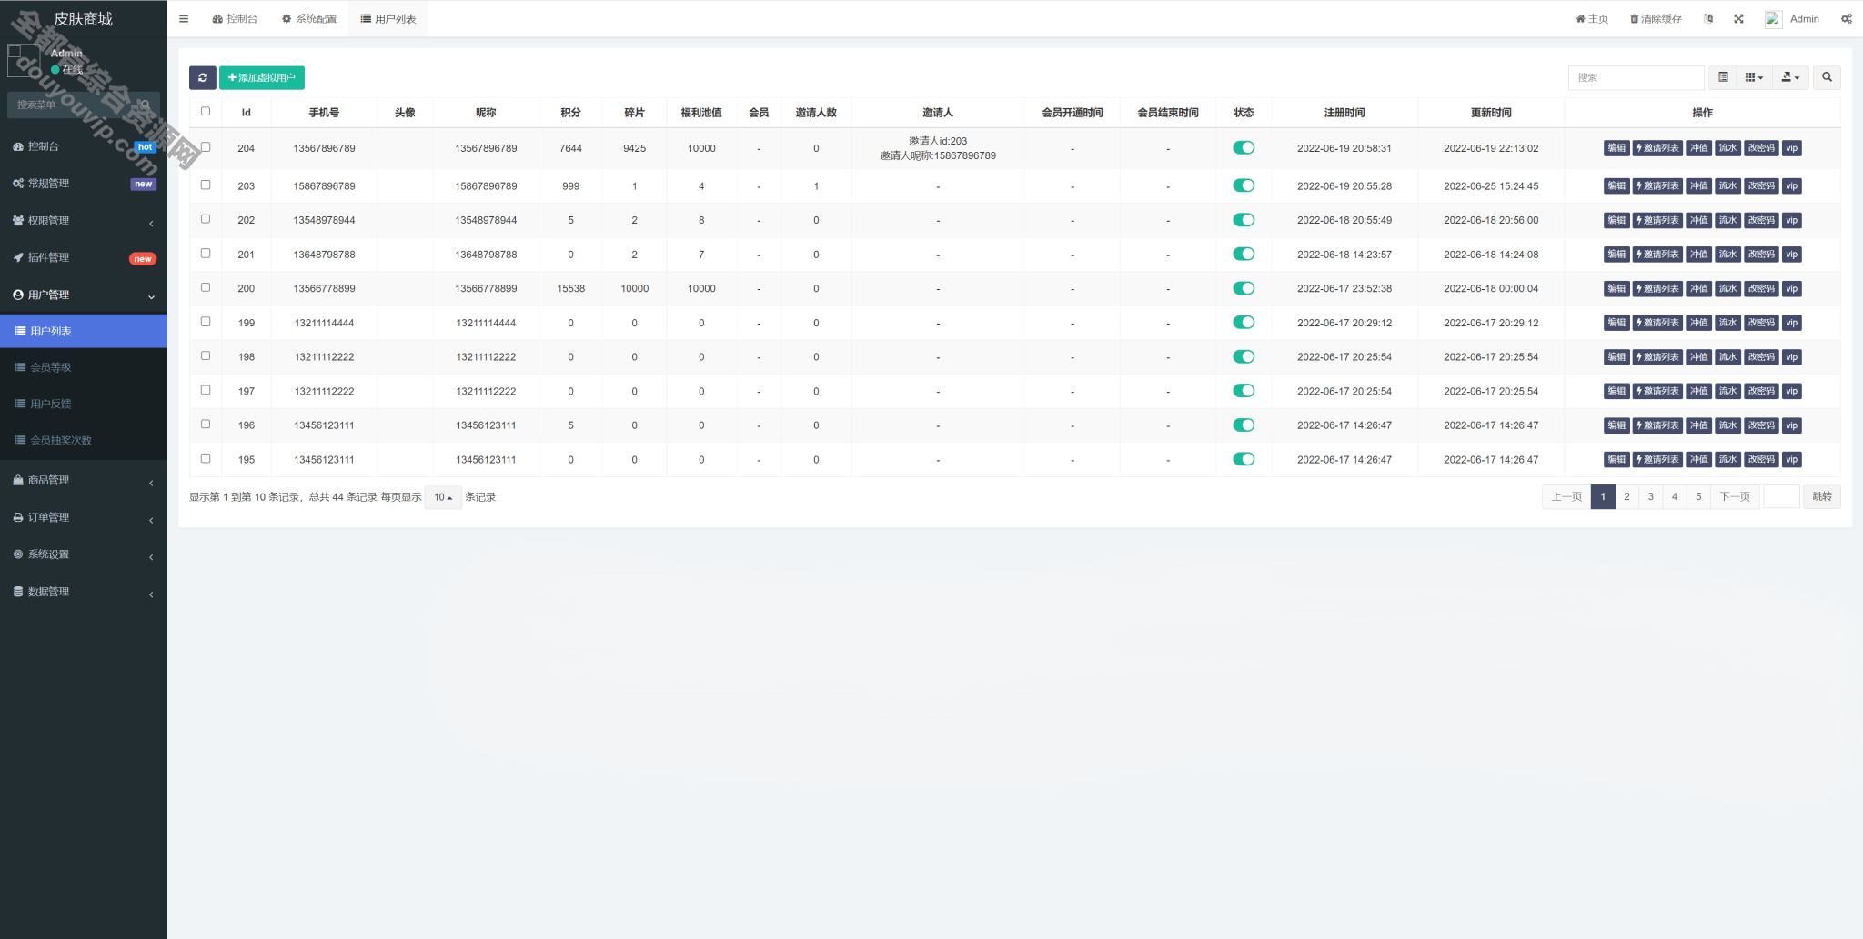Viewport: 1863px width, 939px height.
Task: Switch to the 用户列表 tab
Action: [388, 18]
